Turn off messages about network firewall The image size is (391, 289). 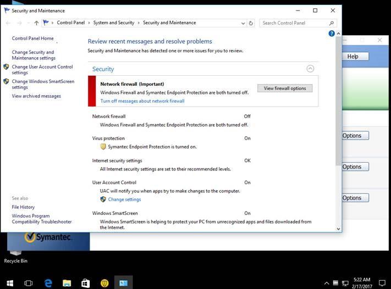tap(142, 101)
